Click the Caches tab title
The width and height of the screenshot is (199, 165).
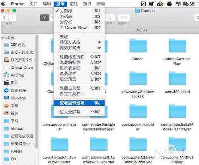coord(141,30)
